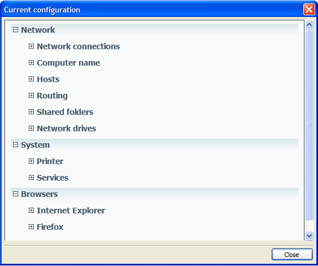Expand the Services node

coord(31,178)
